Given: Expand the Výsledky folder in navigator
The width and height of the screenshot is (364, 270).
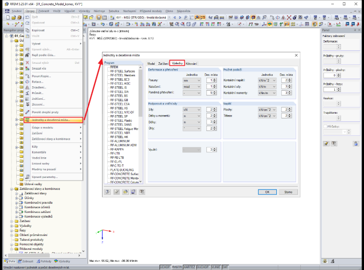Looking at the screenshot, I should point(11,226).
